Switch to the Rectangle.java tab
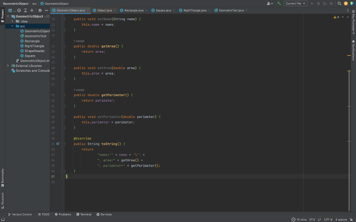356x222 pixels. point(133,10)
